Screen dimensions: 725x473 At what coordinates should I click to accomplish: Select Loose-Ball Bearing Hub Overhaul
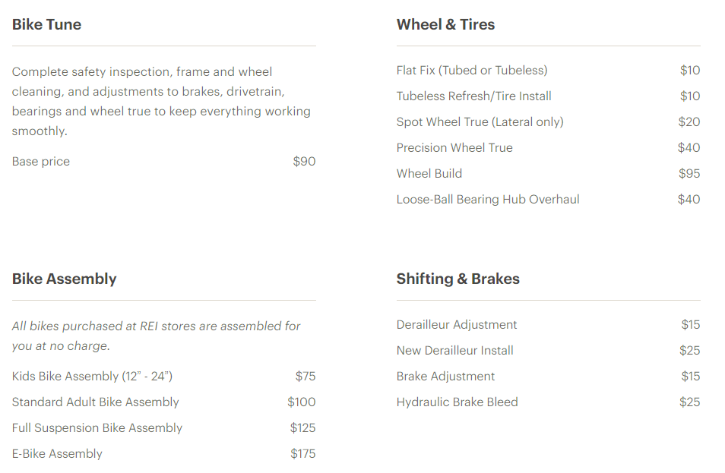point(488,200)
